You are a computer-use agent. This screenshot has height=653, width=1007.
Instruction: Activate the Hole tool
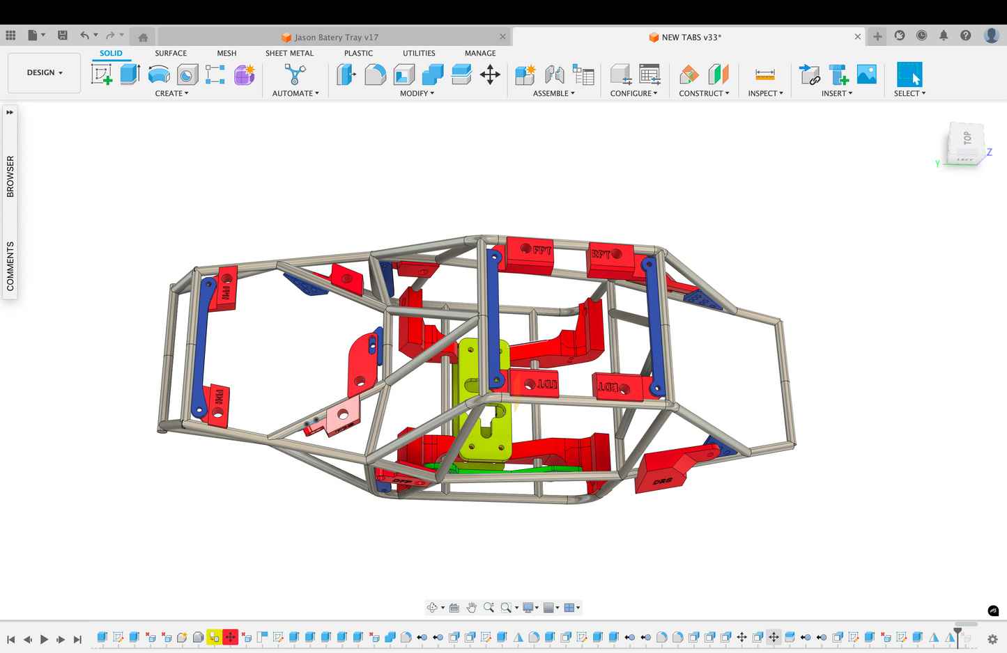coord(187,74)
